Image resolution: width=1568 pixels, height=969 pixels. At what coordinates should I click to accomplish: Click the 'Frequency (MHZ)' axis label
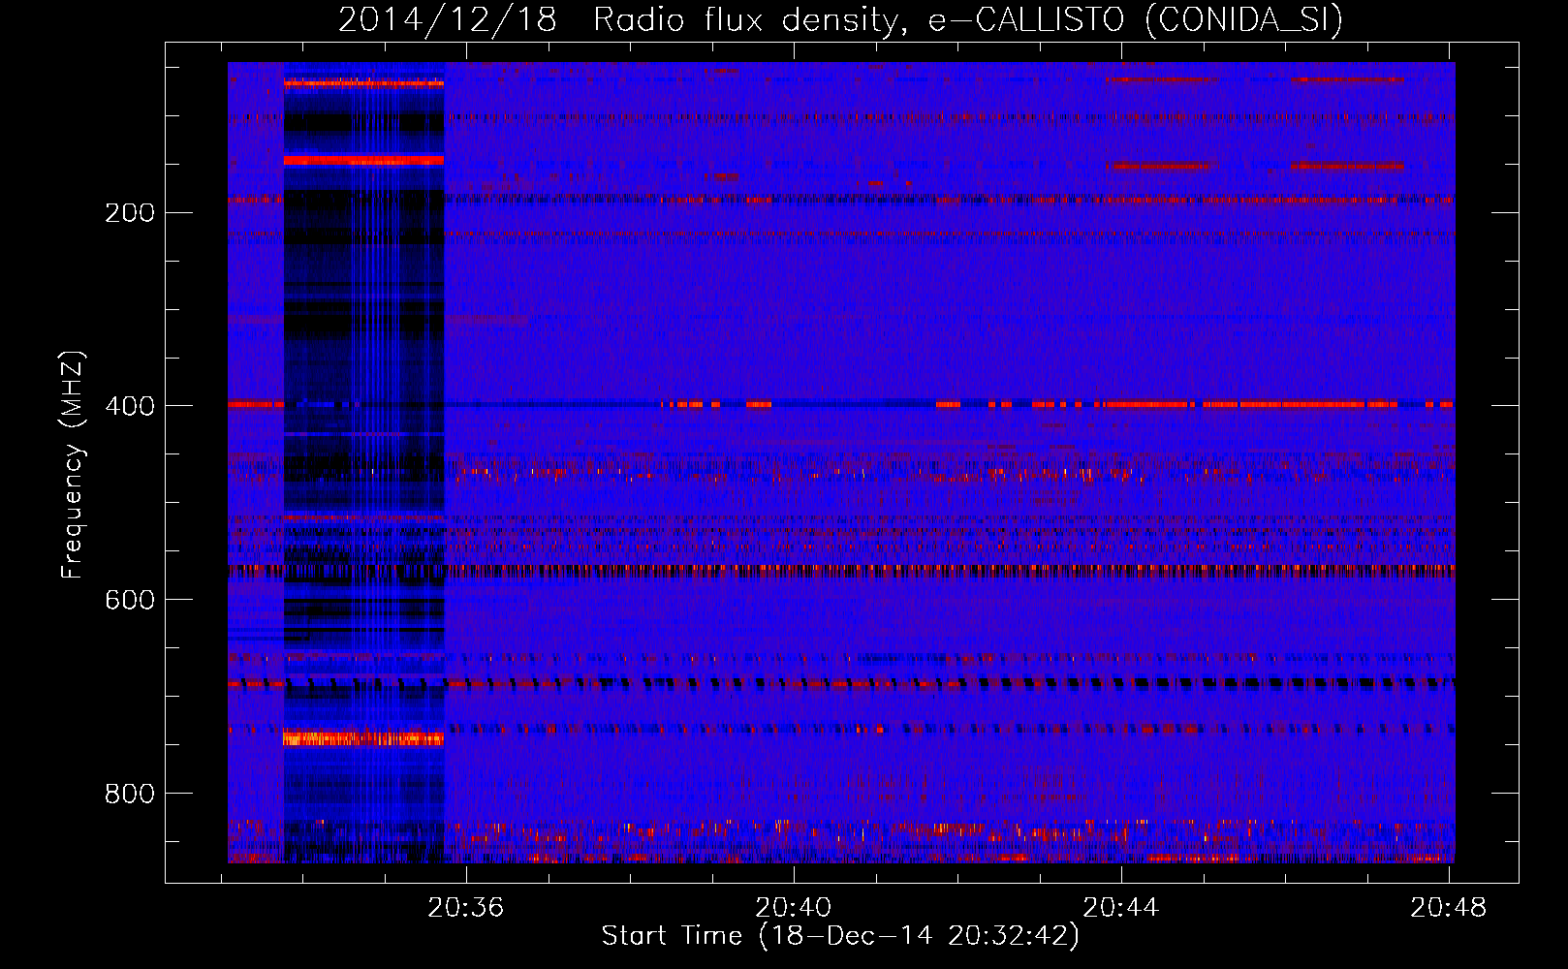[x=73, y=465]
